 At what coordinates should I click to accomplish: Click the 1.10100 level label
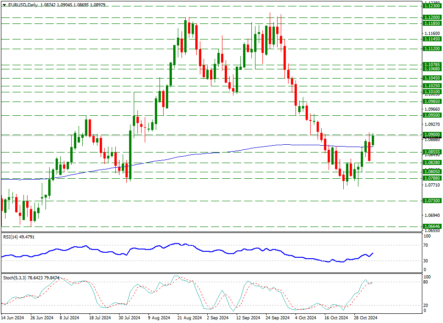pos(432,92)
